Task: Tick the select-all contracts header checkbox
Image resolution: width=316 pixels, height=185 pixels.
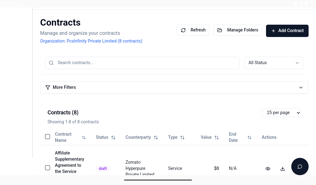Action: (48, 137)
